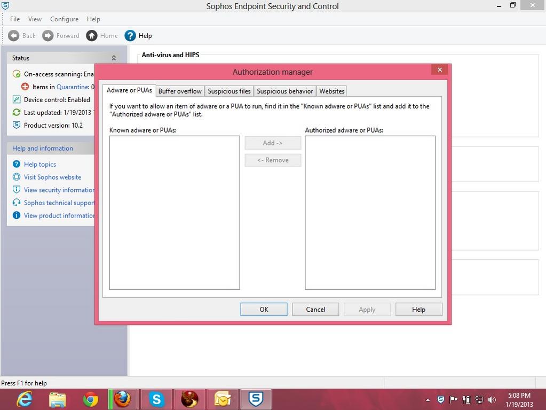The image size is (546, 410).
Task: Click Cancel in Authorization manager
Action: coord(315,310)
